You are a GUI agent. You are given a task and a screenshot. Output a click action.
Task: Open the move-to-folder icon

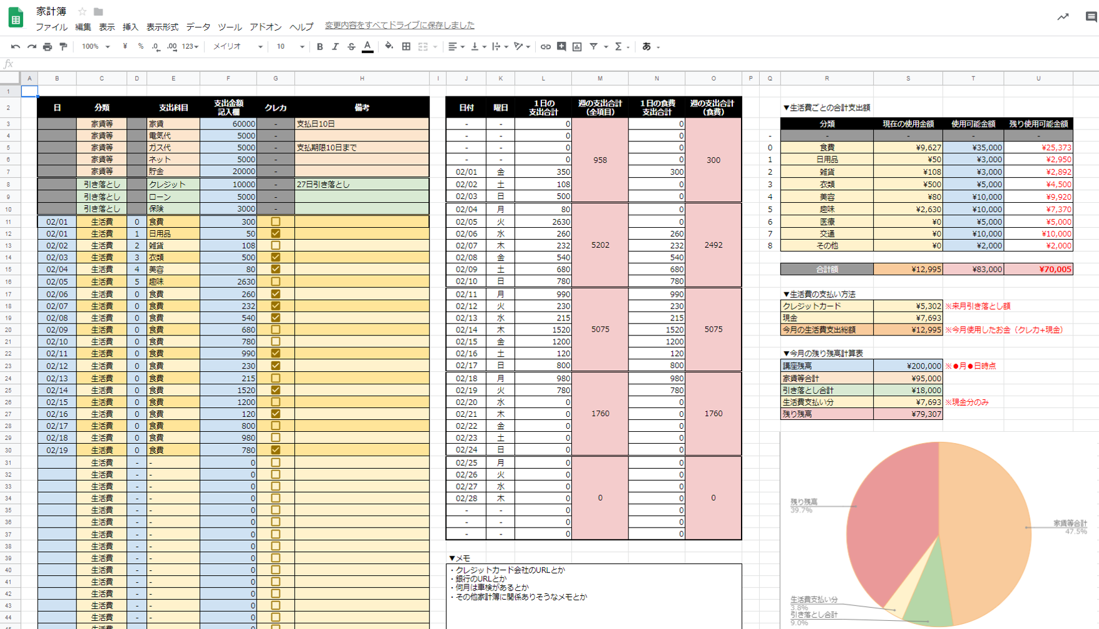tap(98, 11)
